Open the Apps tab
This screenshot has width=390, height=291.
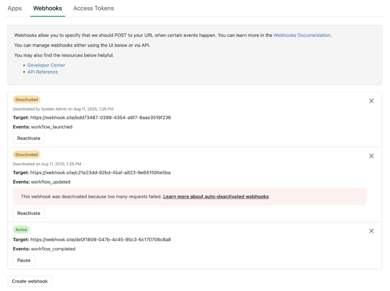pos(15,8)
